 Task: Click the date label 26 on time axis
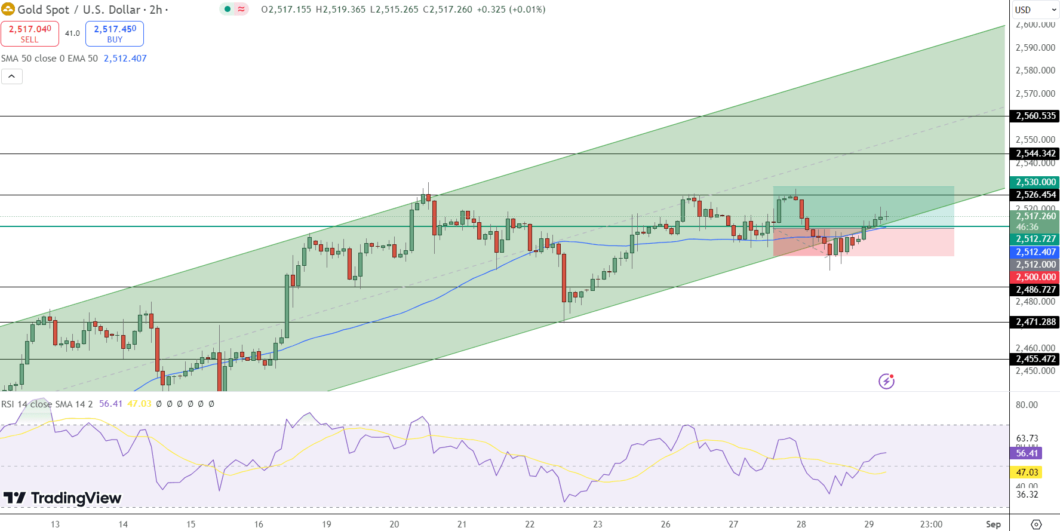tap(665, 524)
